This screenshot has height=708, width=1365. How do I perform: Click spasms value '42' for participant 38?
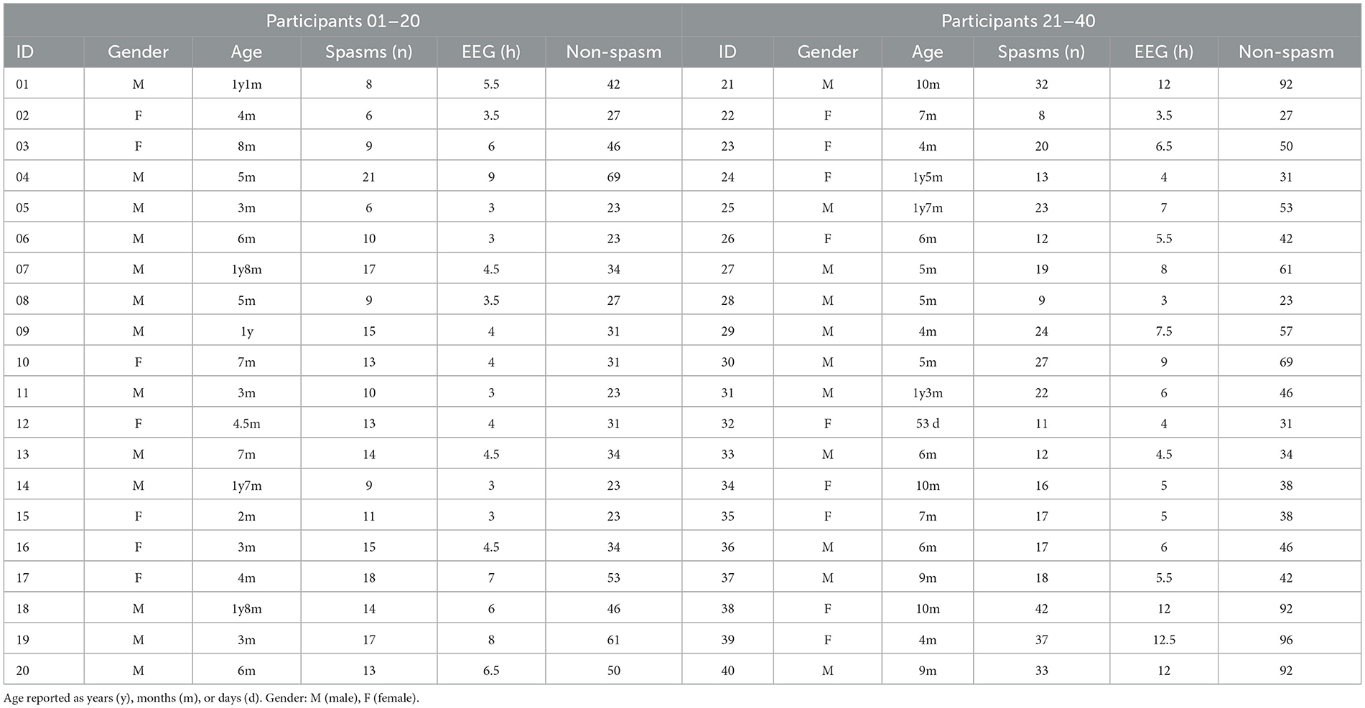coord(1041,609)
